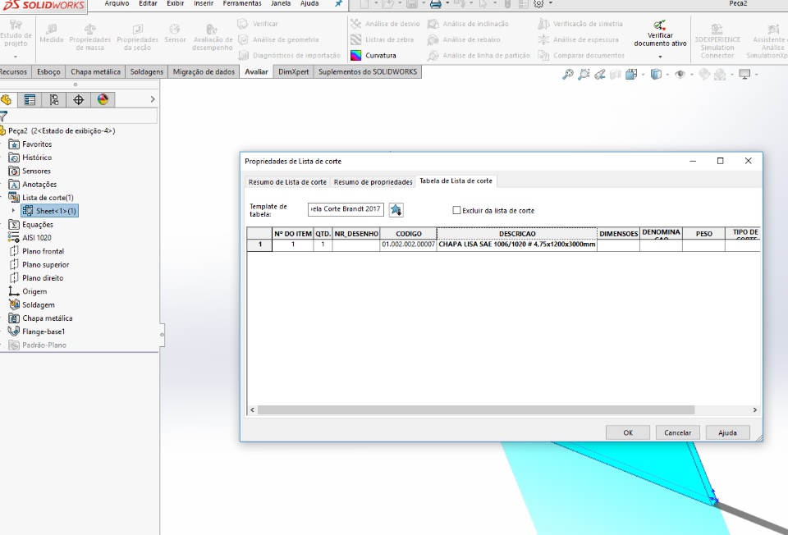The width and height of the screenshot is (788, 535).
Task: Click the 01.002.002.00007 code cell
Action: [x=408, y=245]
